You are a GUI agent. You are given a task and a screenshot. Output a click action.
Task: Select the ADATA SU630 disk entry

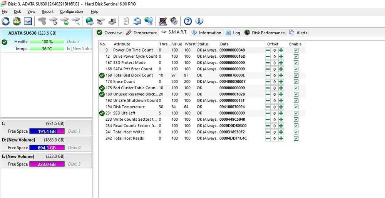47,40
